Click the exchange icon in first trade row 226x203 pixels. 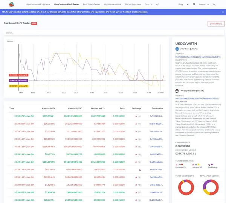[136, 116]
